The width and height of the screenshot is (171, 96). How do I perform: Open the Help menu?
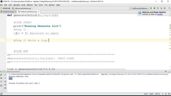pos(58,5)
